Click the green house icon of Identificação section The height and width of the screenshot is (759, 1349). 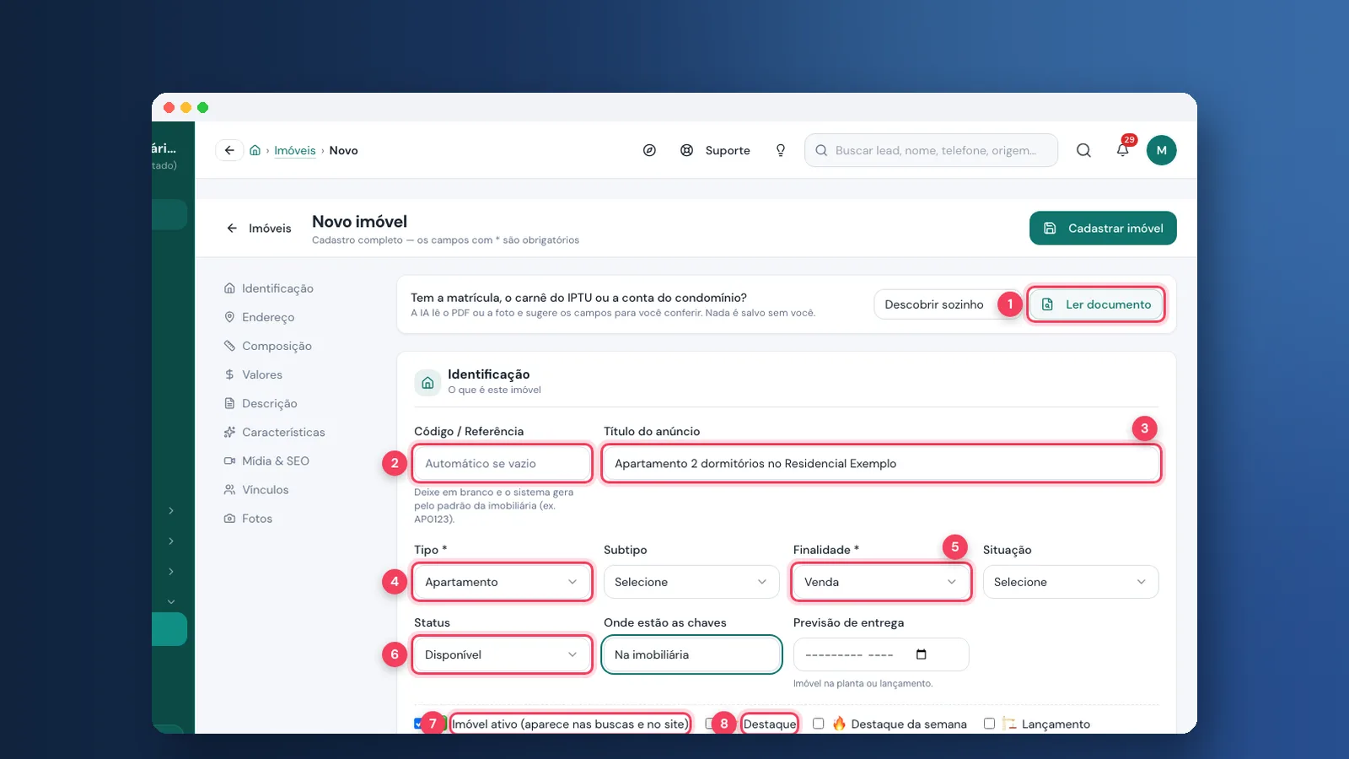[427, 382]
